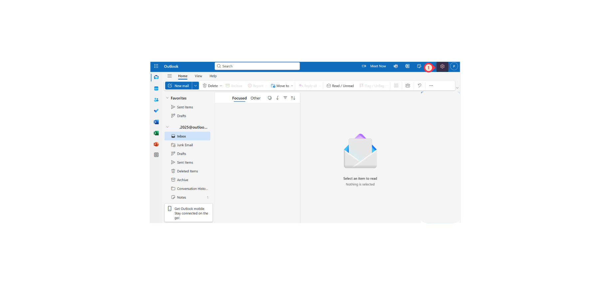This screenshot has height=284, width=613.
Task: Switch to the View ribbon tab
Action: tap(198, 76)
